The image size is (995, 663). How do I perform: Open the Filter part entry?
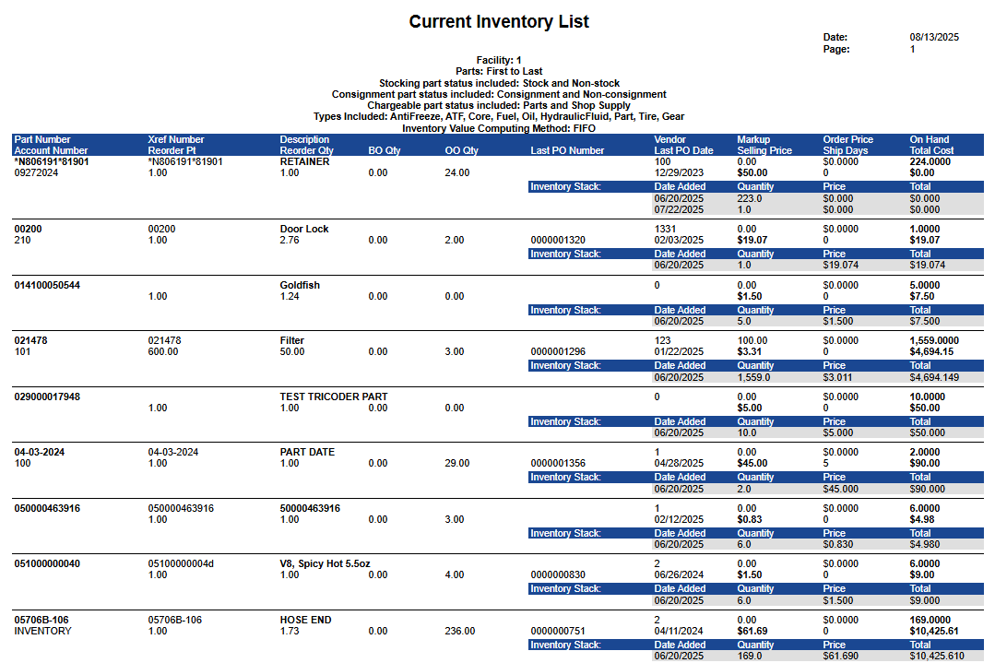(x=292, y=340)
